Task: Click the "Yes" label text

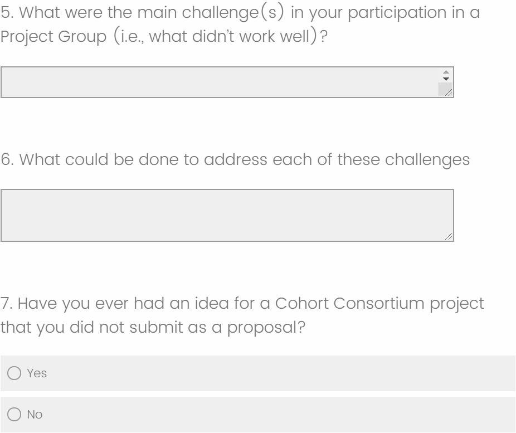Action: pos(37,373)
